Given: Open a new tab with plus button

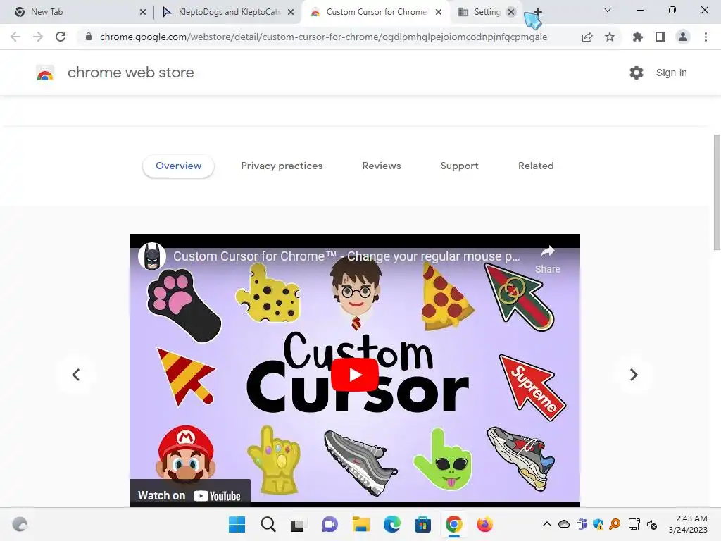Looking at the screenshot, I should point(537,12).
